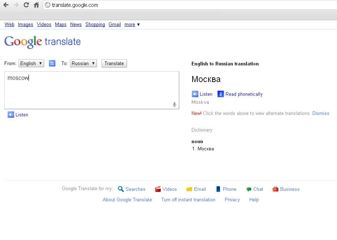The image size is (337, 240).
Task: Go to the browser home icon
Action: [36, 5]
